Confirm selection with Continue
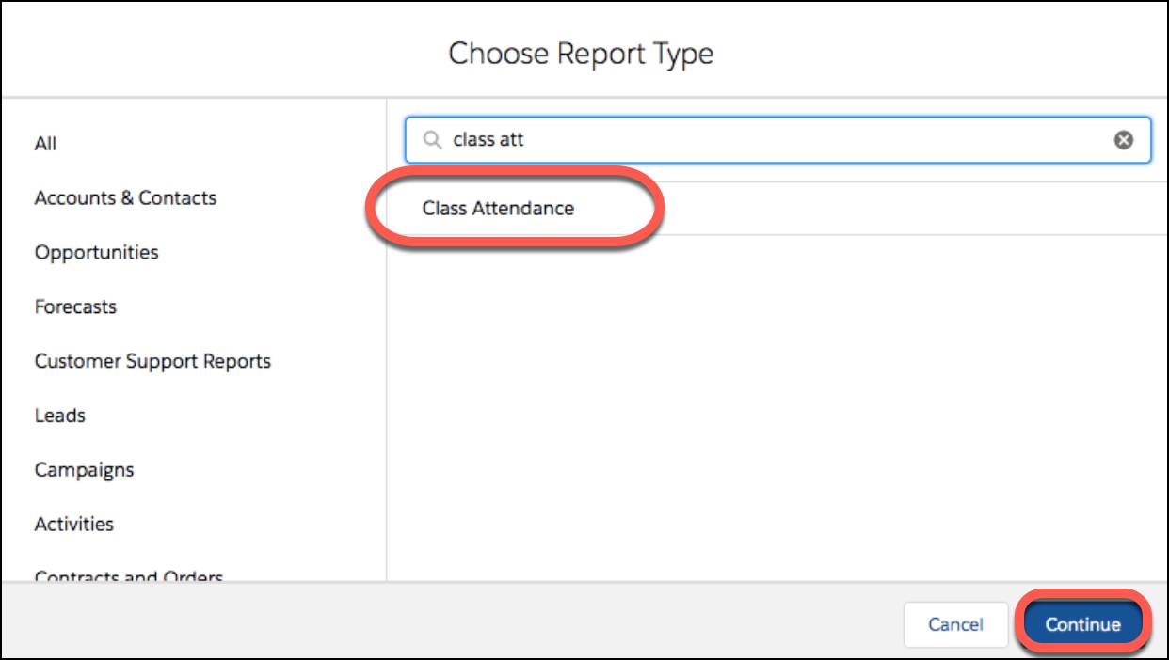1169x660 pixels. (1083, 621)
